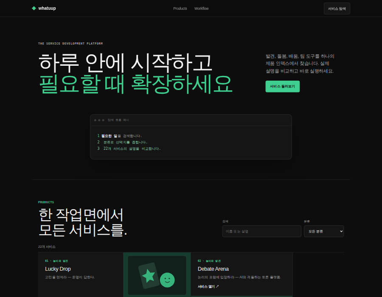This screenshot has width=382, height=297.
Task: Click the 하루 안에 시작하고 headline
Action: tap(125, 63)
